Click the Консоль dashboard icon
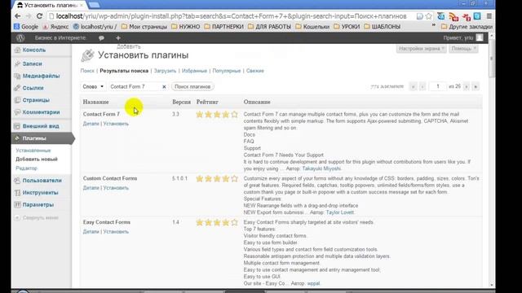The height and width of the screenshot is (293, 522). point(17,50)
